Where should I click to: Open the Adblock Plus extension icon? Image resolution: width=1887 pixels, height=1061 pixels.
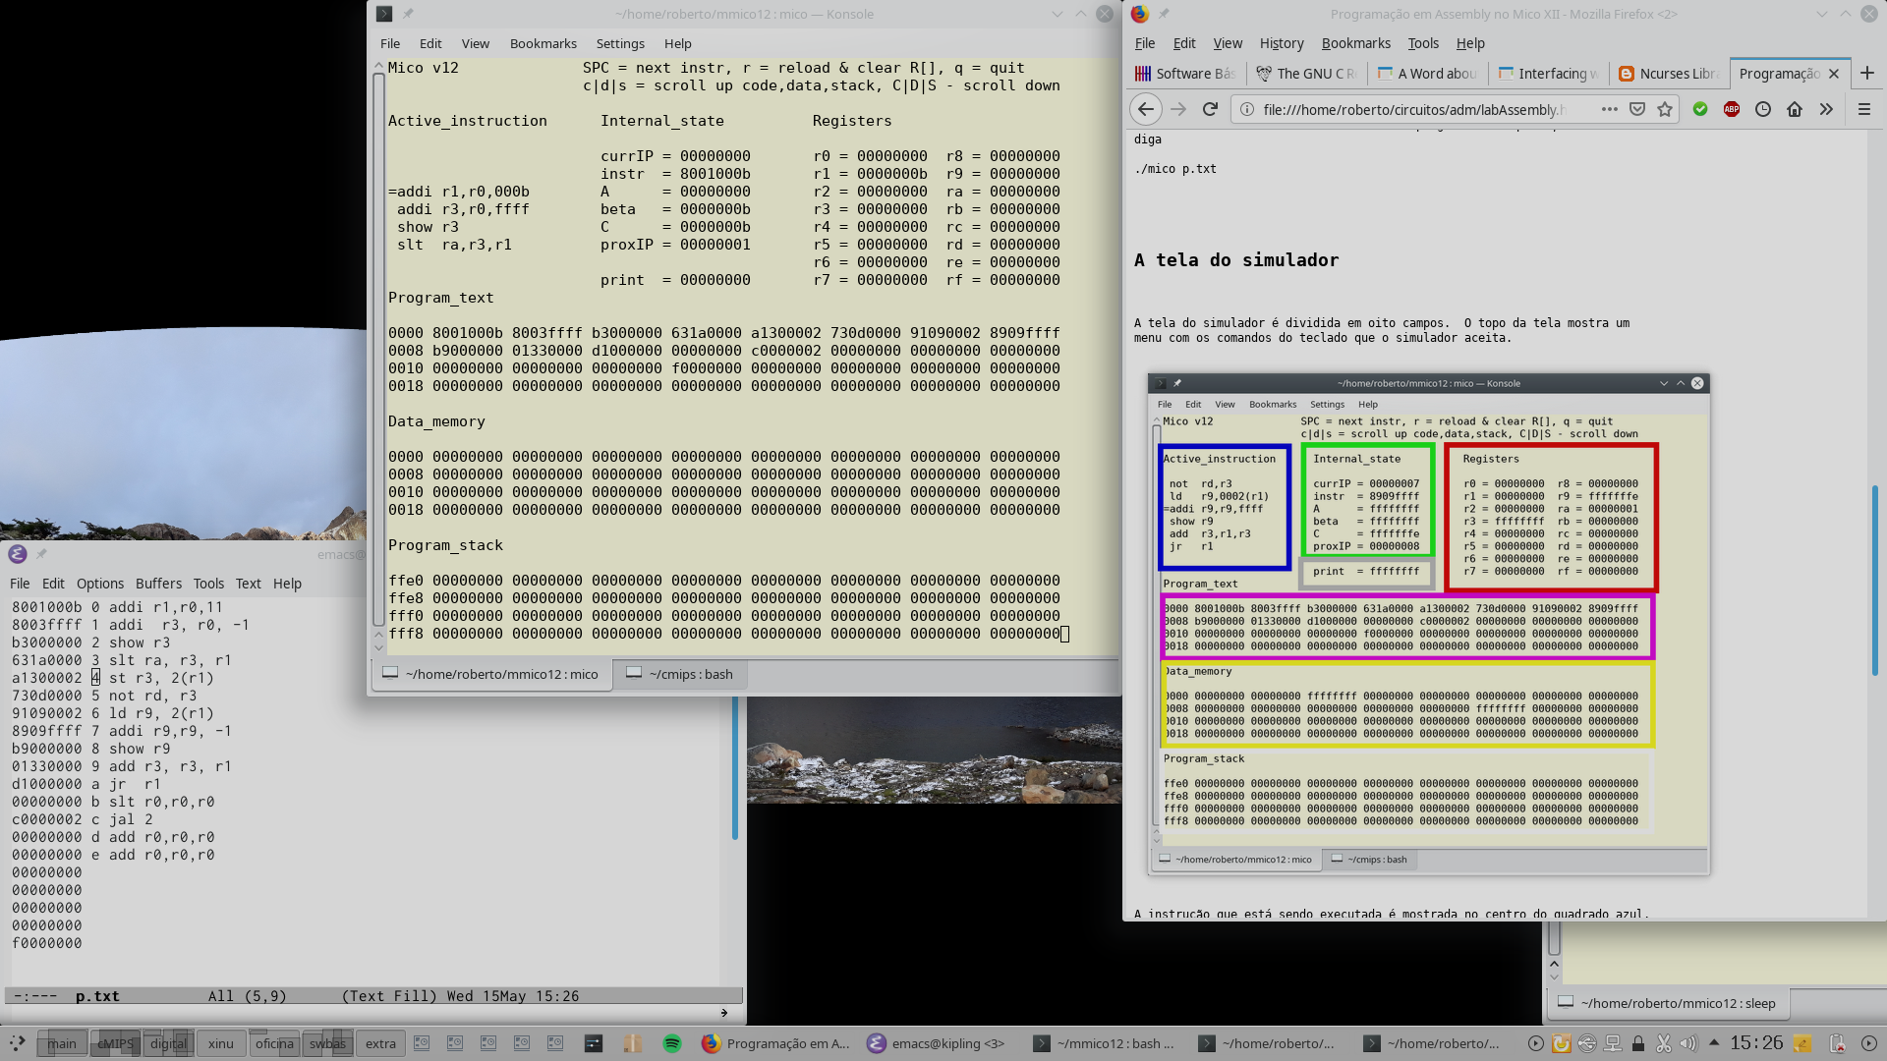(1732, 109)
